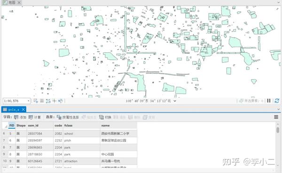Image resolution: width=282 pixels, height=173 pixels.
Task: Click the rotate/navigator icon in map toolbar
Action: click(61, 101)
